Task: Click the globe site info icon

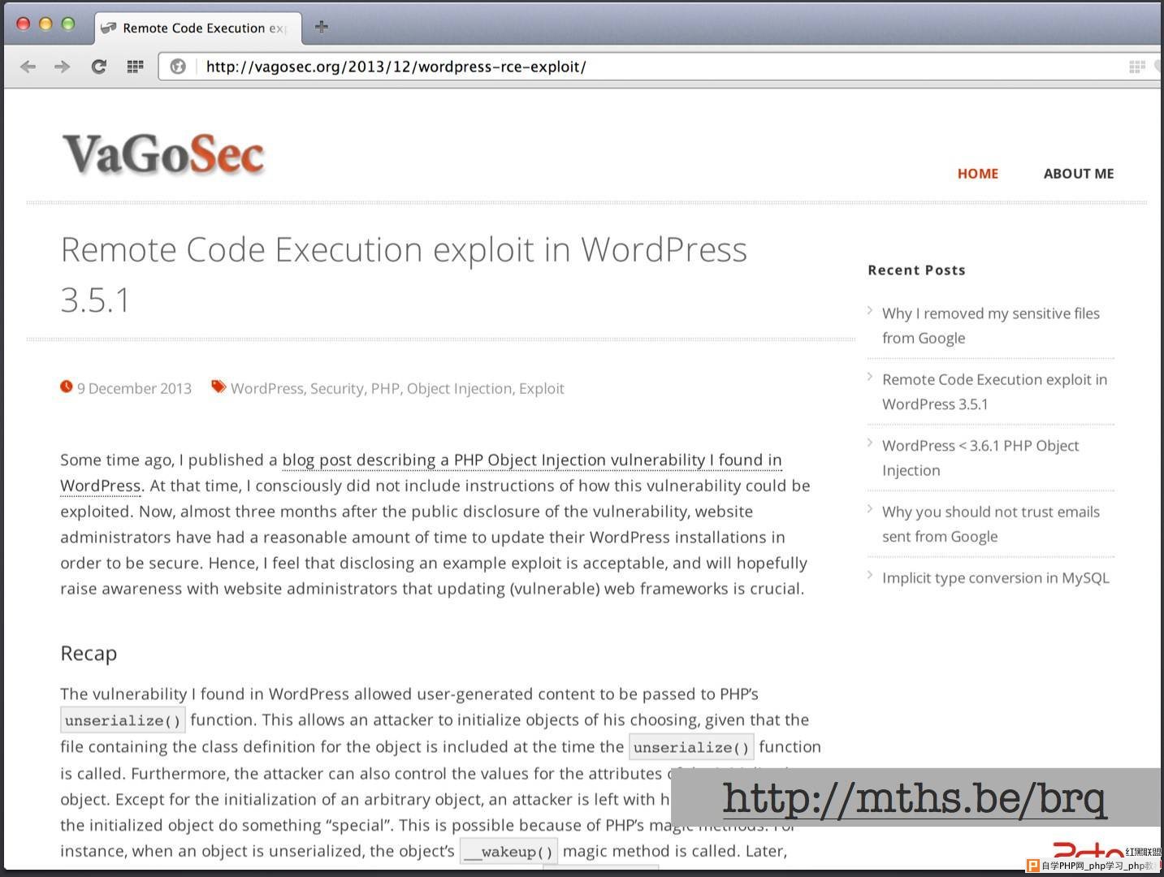Action: coord(179,67)
